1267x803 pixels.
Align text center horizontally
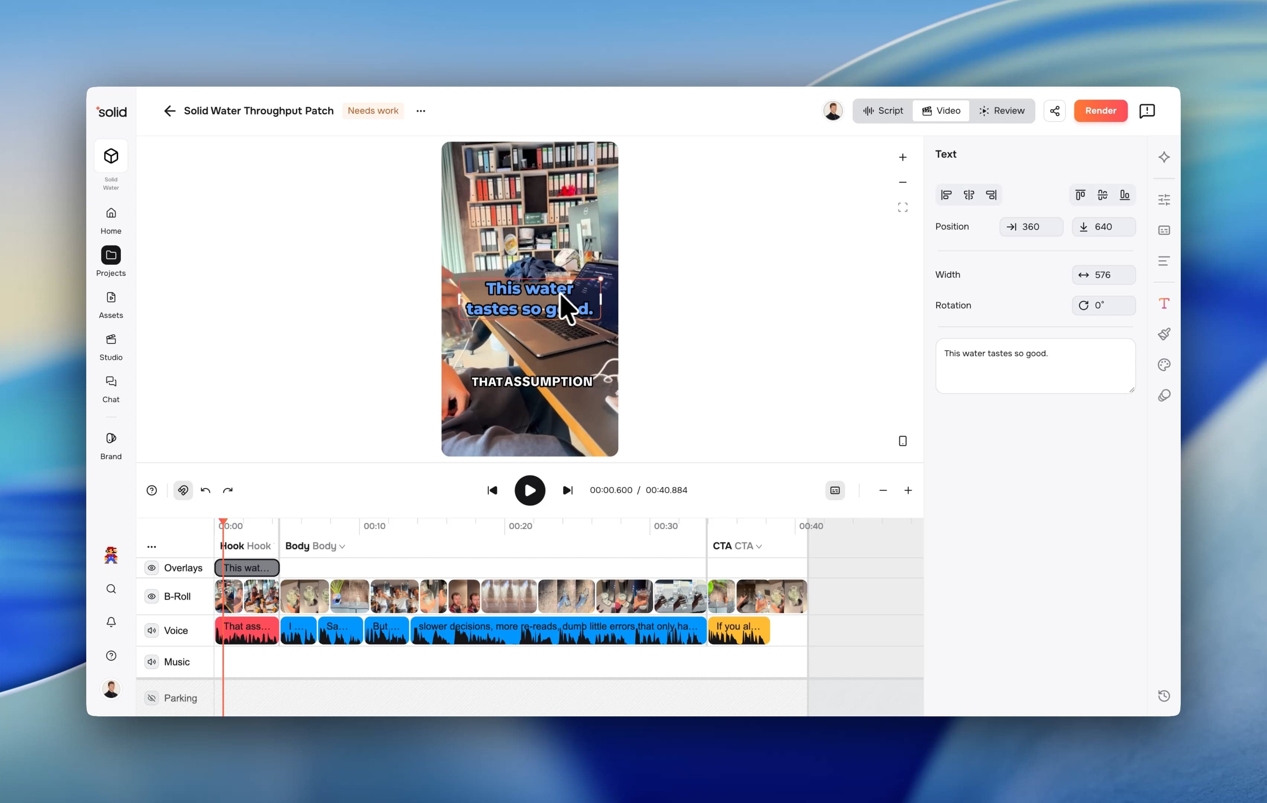tap(969, 195)
